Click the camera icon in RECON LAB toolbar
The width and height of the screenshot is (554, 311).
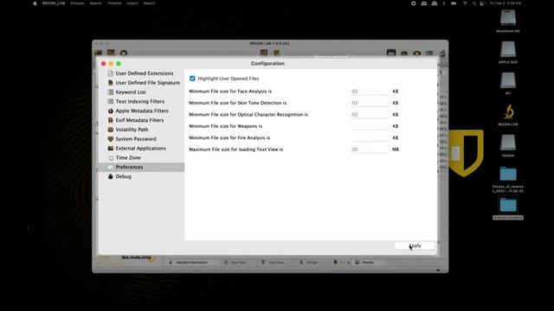(x=404, y=54)
